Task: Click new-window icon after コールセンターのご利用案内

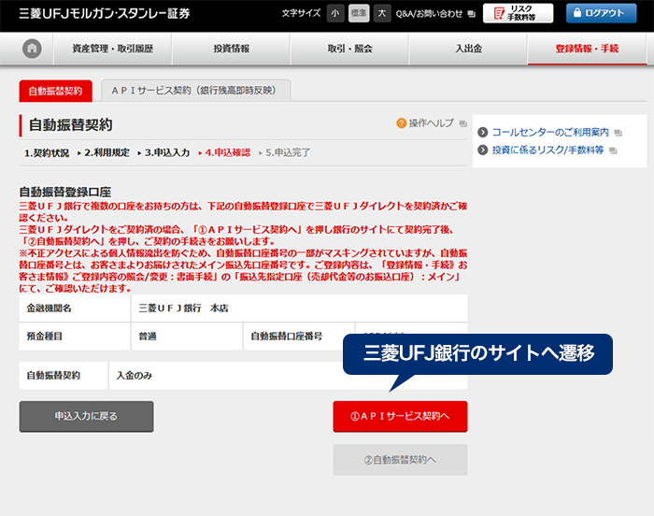Action: (618, 133)
